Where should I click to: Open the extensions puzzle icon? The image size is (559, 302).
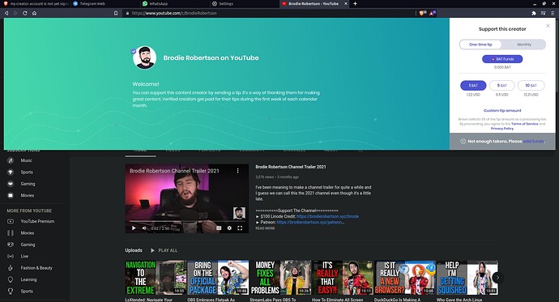534,13
